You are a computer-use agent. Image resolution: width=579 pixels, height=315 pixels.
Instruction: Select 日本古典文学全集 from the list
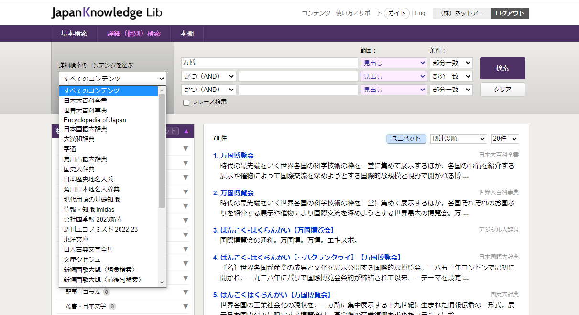click(x=109, y=249)
